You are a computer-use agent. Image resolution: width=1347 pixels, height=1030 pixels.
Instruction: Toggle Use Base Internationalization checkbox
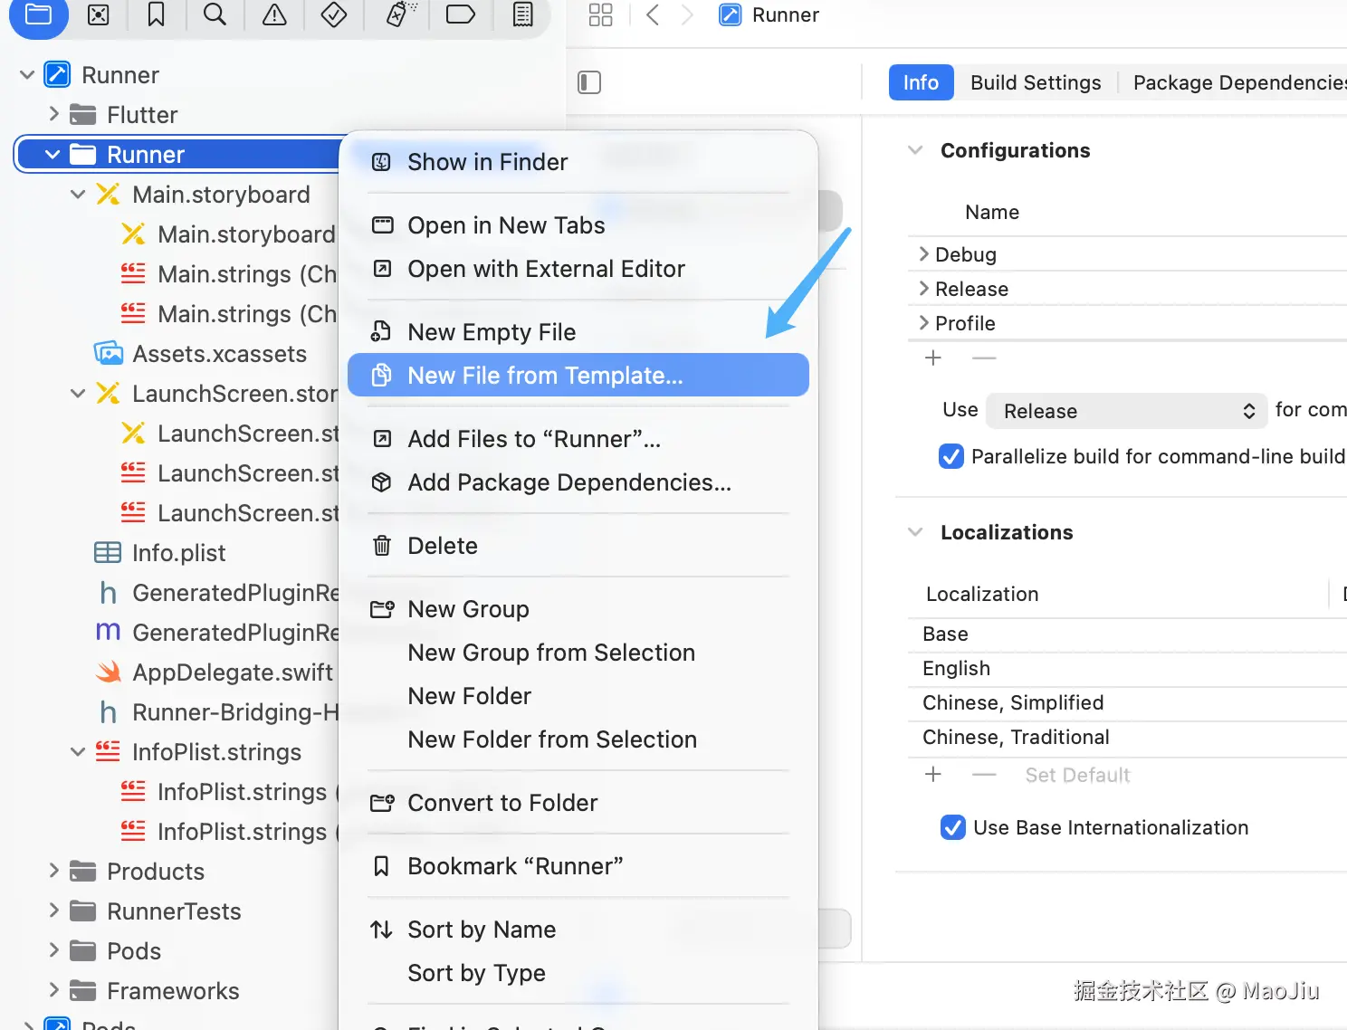(x=953, y=827)
